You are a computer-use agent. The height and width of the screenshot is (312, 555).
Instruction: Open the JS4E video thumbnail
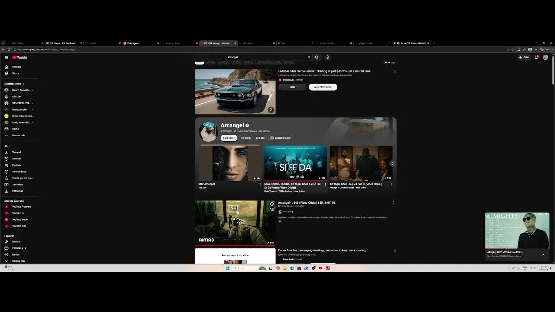[235, 223]
